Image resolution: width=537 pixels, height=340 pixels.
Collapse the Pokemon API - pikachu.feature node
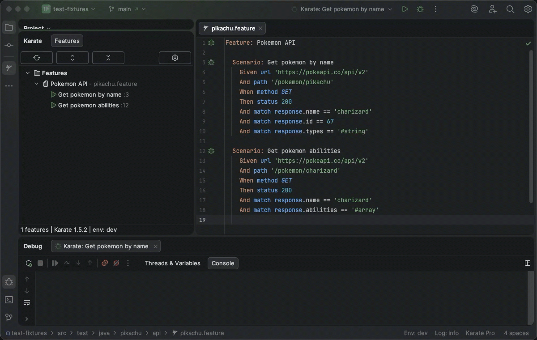[x=36, y=84]
